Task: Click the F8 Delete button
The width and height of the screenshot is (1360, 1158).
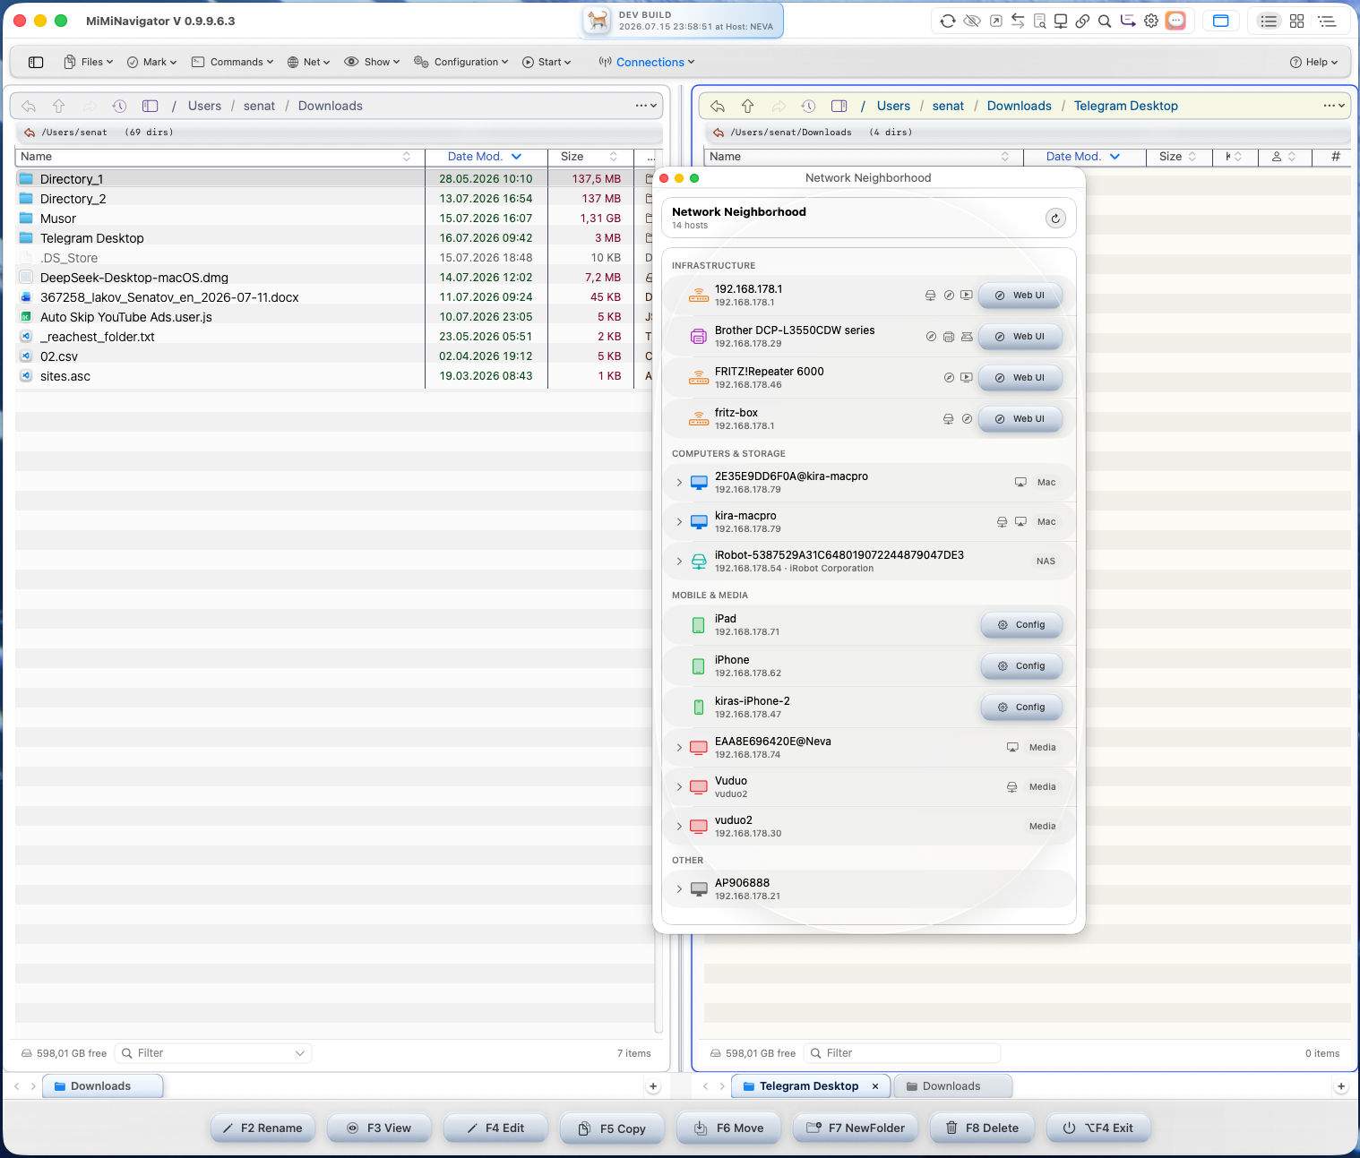Action: [982, 1128]
